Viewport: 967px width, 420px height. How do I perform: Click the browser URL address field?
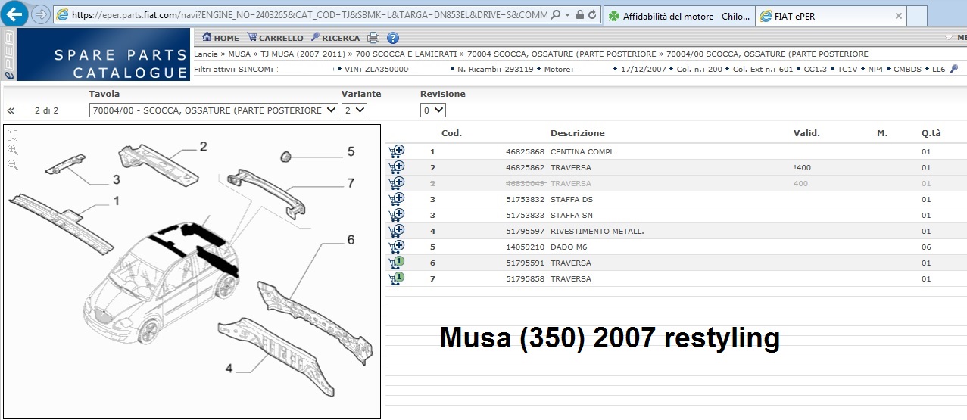click(309, 14)
